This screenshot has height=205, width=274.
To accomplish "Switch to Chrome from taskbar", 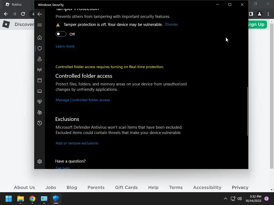I will tap(32, 199).
